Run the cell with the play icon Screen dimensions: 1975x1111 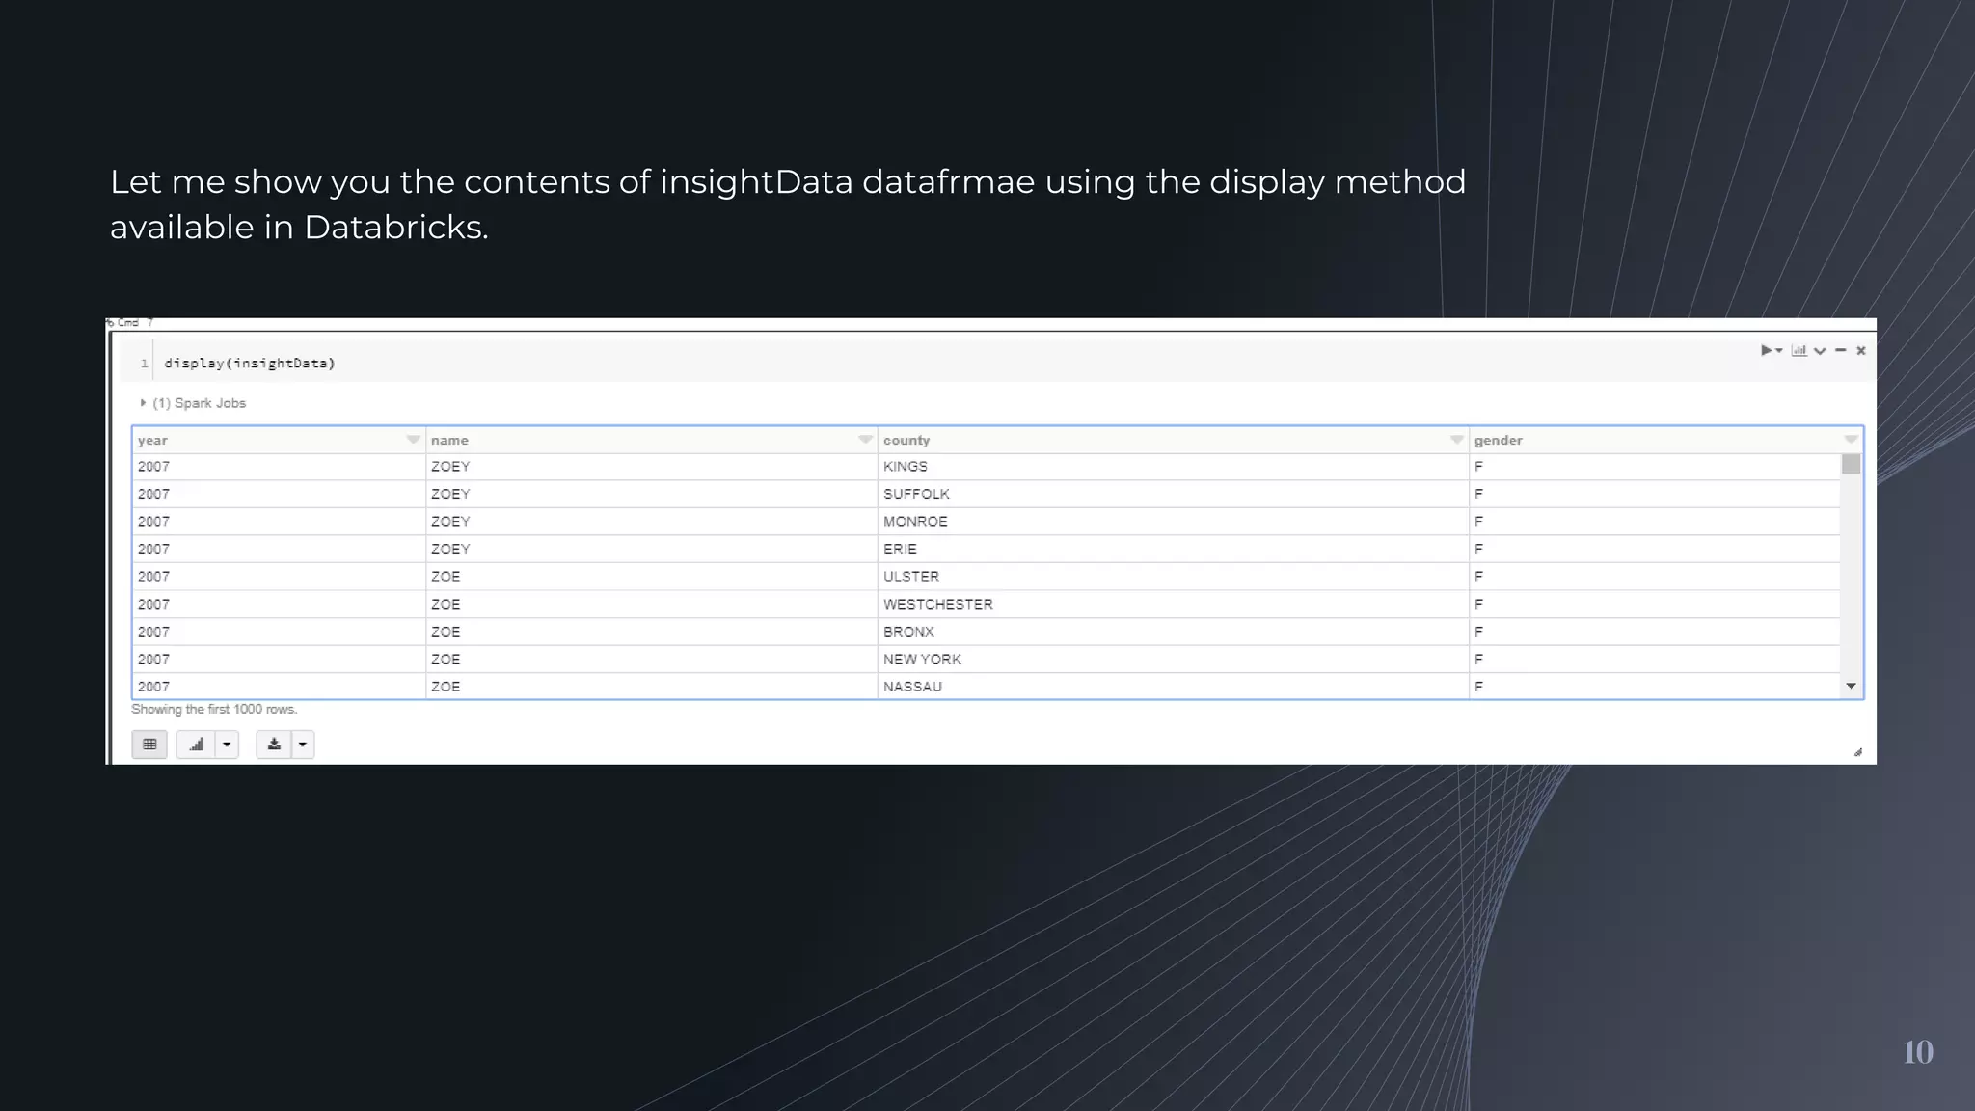[1766, 350]
